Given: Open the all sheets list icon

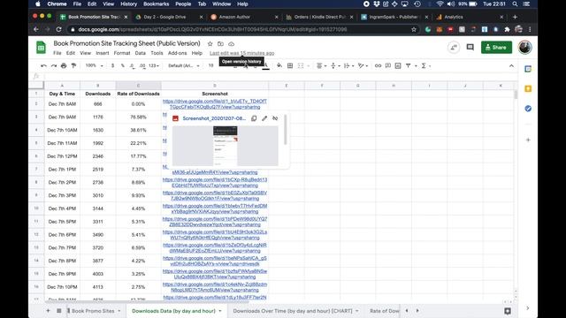Looking at the screenshot, I should coord(59,311).
